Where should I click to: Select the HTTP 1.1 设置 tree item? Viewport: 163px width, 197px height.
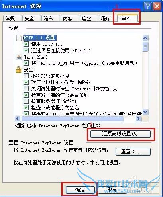coord(40,38)
